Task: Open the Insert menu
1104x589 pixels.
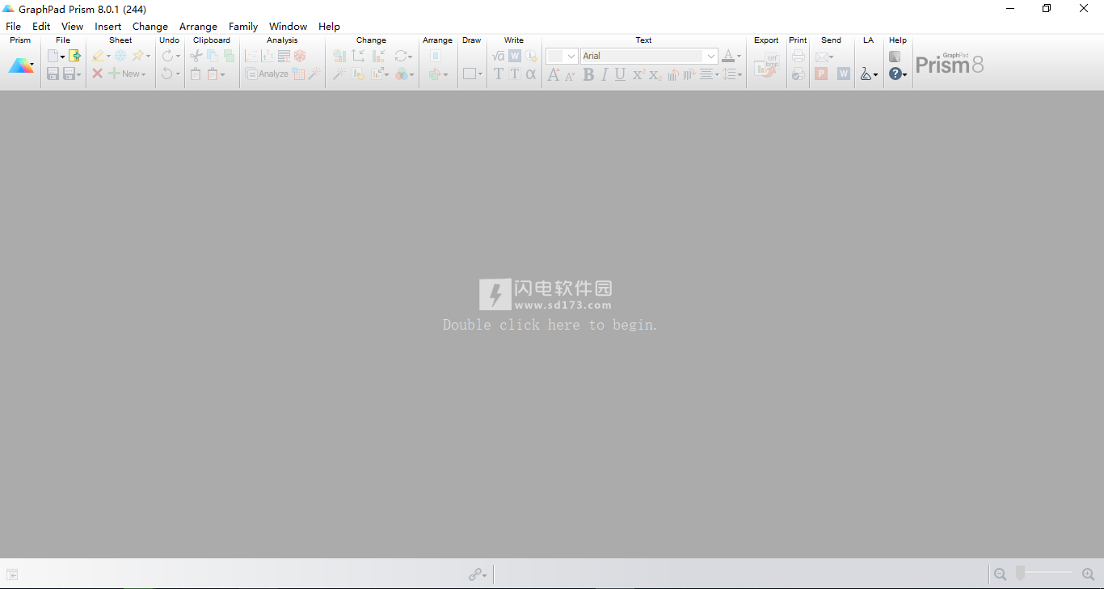Action: coord(107,26)
